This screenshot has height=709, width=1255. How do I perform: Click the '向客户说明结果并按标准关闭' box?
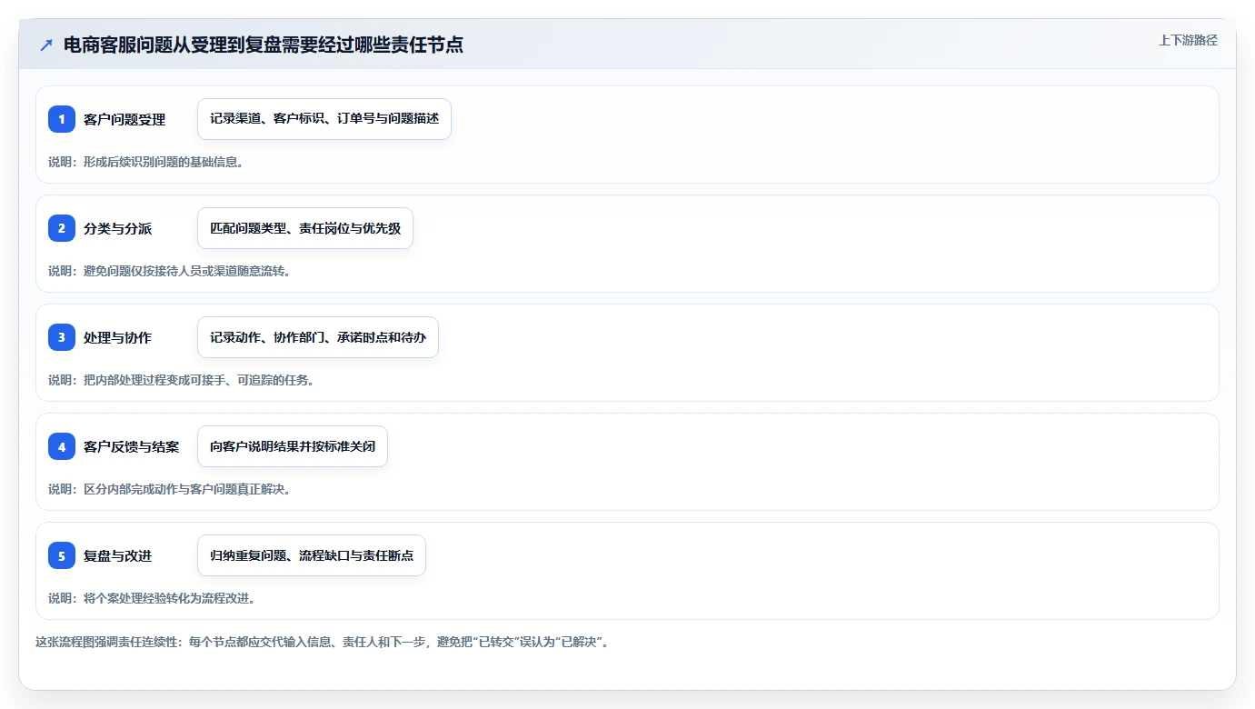293,446
